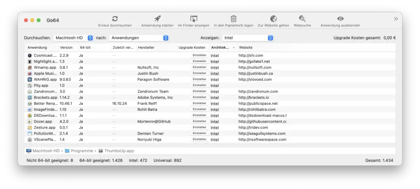The image size is (420, 189).
Task: Sort by Website column header
Action: click(246, 48)
